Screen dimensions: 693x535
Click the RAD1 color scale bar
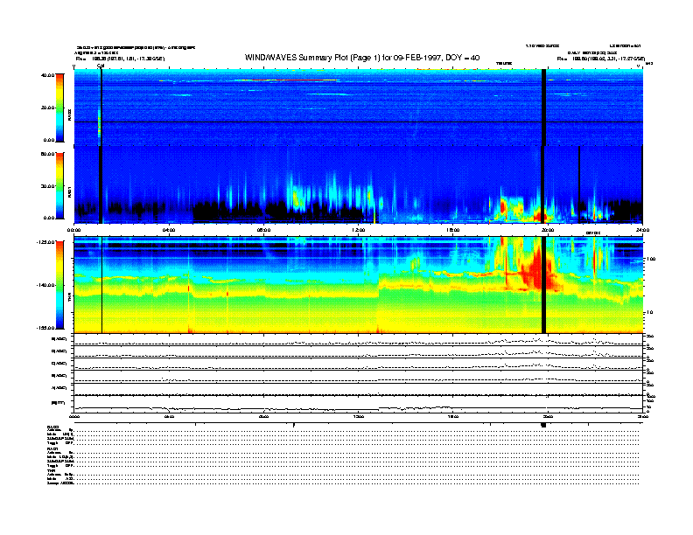tap(59, 186)
